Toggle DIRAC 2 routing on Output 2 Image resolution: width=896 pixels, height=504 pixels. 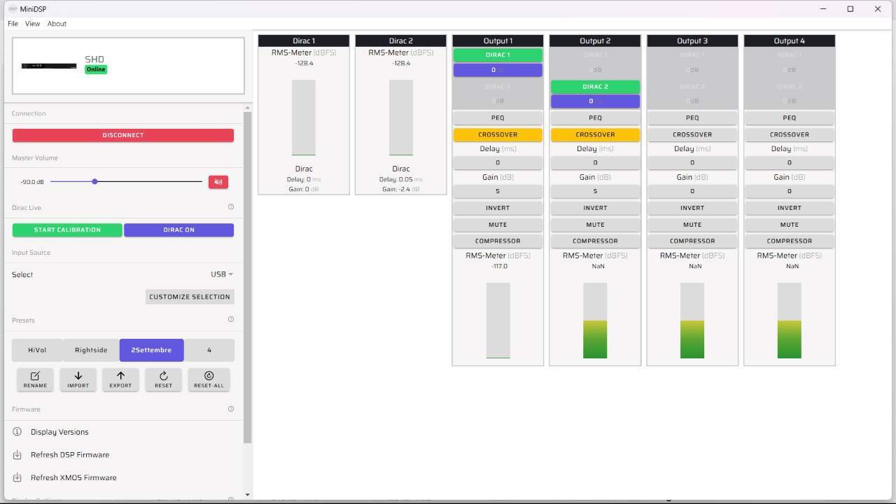(595, 87)
